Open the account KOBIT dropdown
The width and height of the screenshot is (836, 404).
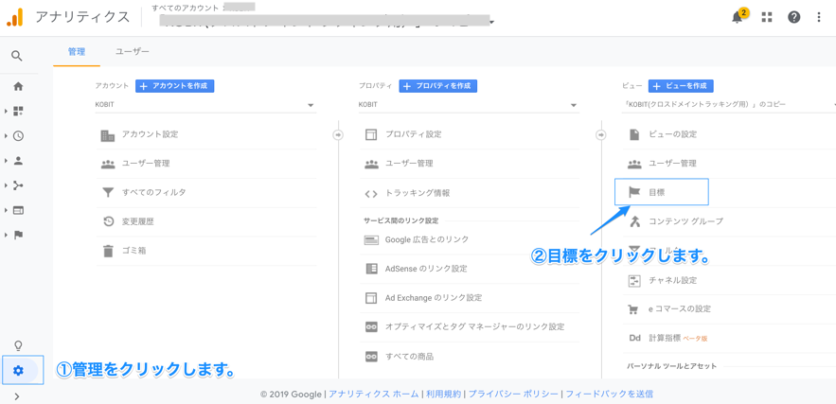(x=205, y=105)
